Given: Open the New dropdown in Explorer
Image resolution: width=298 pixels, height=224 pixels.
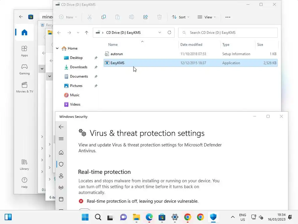Looking at the screenshot, I should [x=68, y=17].
